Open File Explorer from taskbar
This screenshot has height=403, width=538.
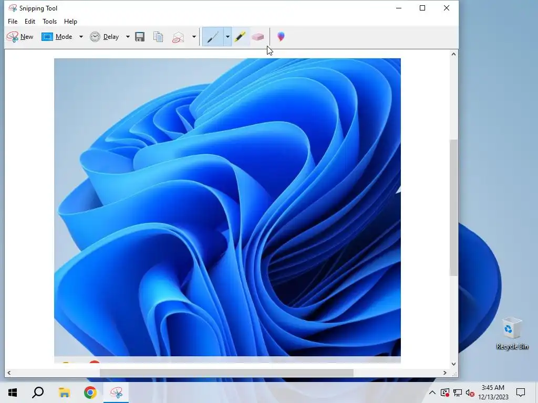pyautogui.click(x=64, y=393)
